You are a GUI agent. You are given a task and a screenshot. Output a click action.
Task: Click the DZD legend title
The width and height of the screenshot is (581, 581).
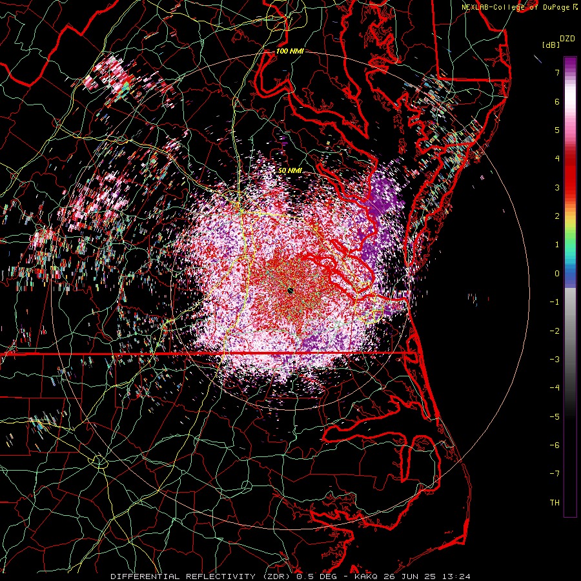[x=567, y=39]
